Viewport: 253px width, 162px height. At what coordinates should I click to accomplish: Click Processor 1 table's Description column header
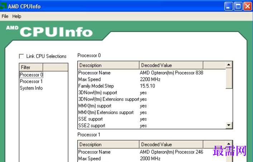108,144
